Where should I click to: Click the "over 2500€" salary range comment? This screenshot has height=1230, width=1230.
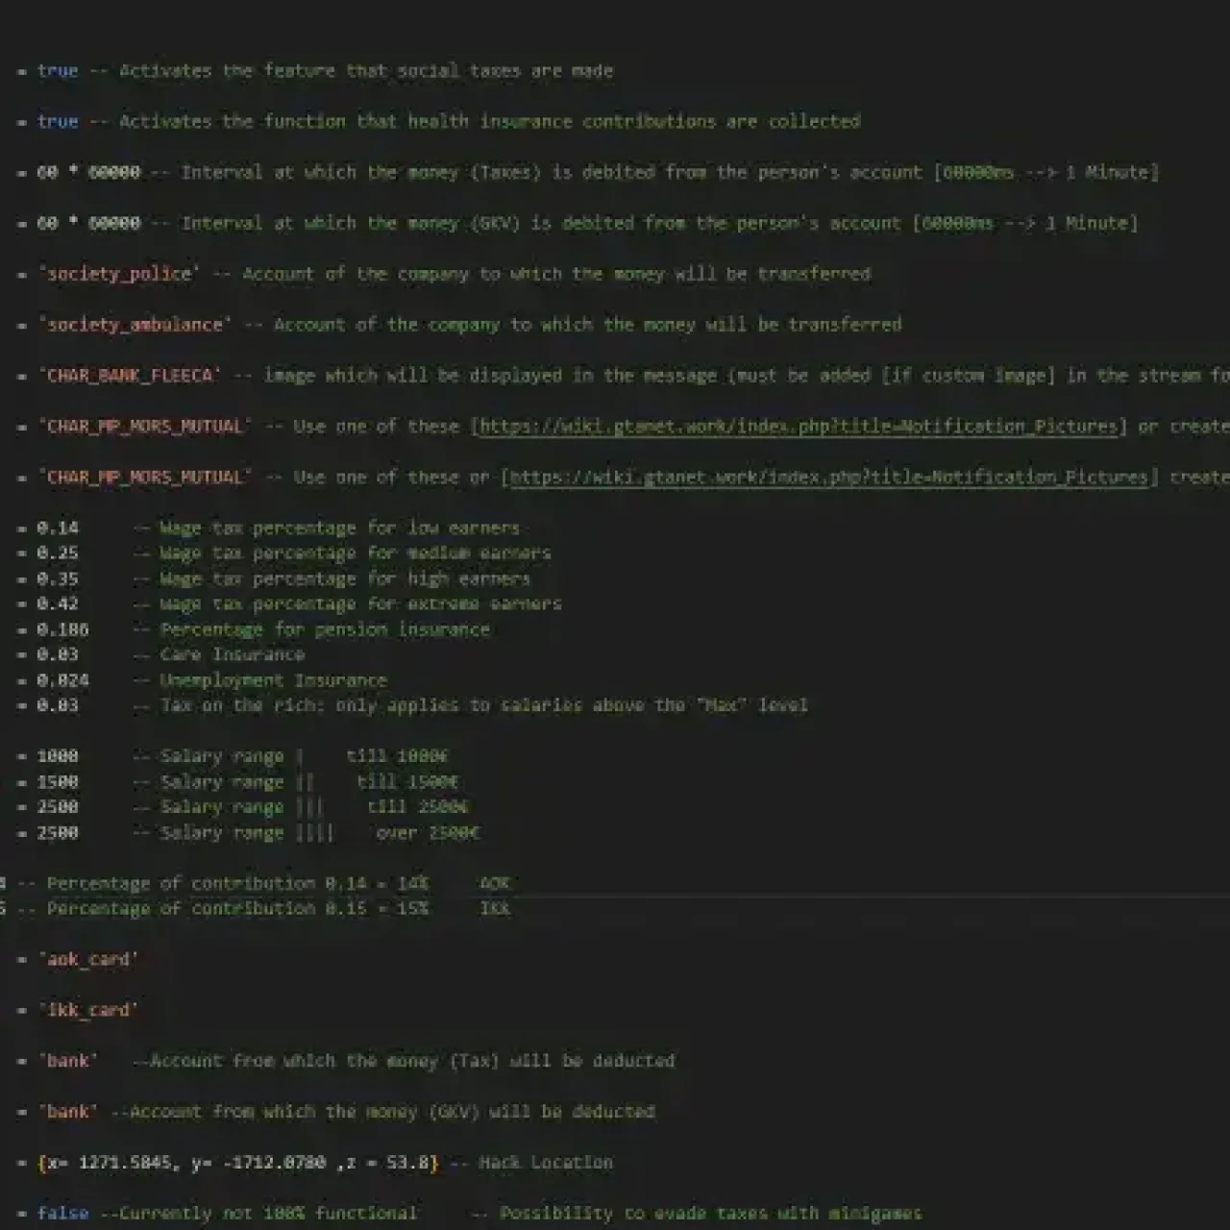(x=428, y=832)
